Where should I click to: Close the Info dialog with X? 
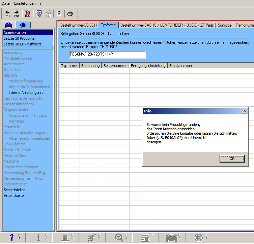[244, 111]
